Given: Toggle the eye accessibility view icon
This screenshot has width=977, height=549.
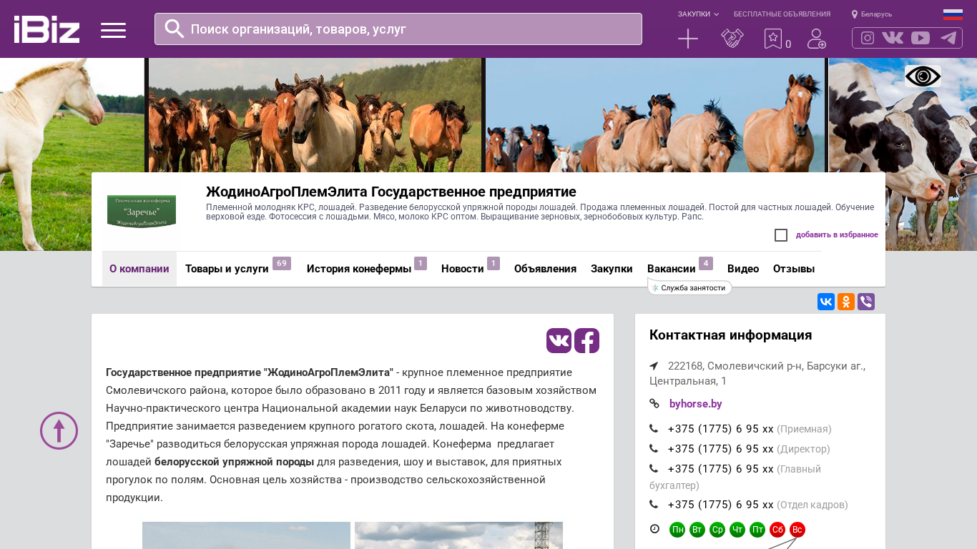Looking at the screenshot, I should [x=923, y=76].
